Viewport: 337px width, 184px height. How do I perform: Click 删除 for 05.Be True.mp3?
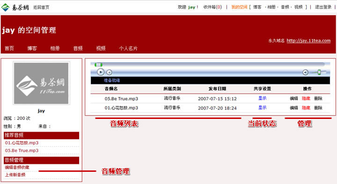(x=318, y=98)
